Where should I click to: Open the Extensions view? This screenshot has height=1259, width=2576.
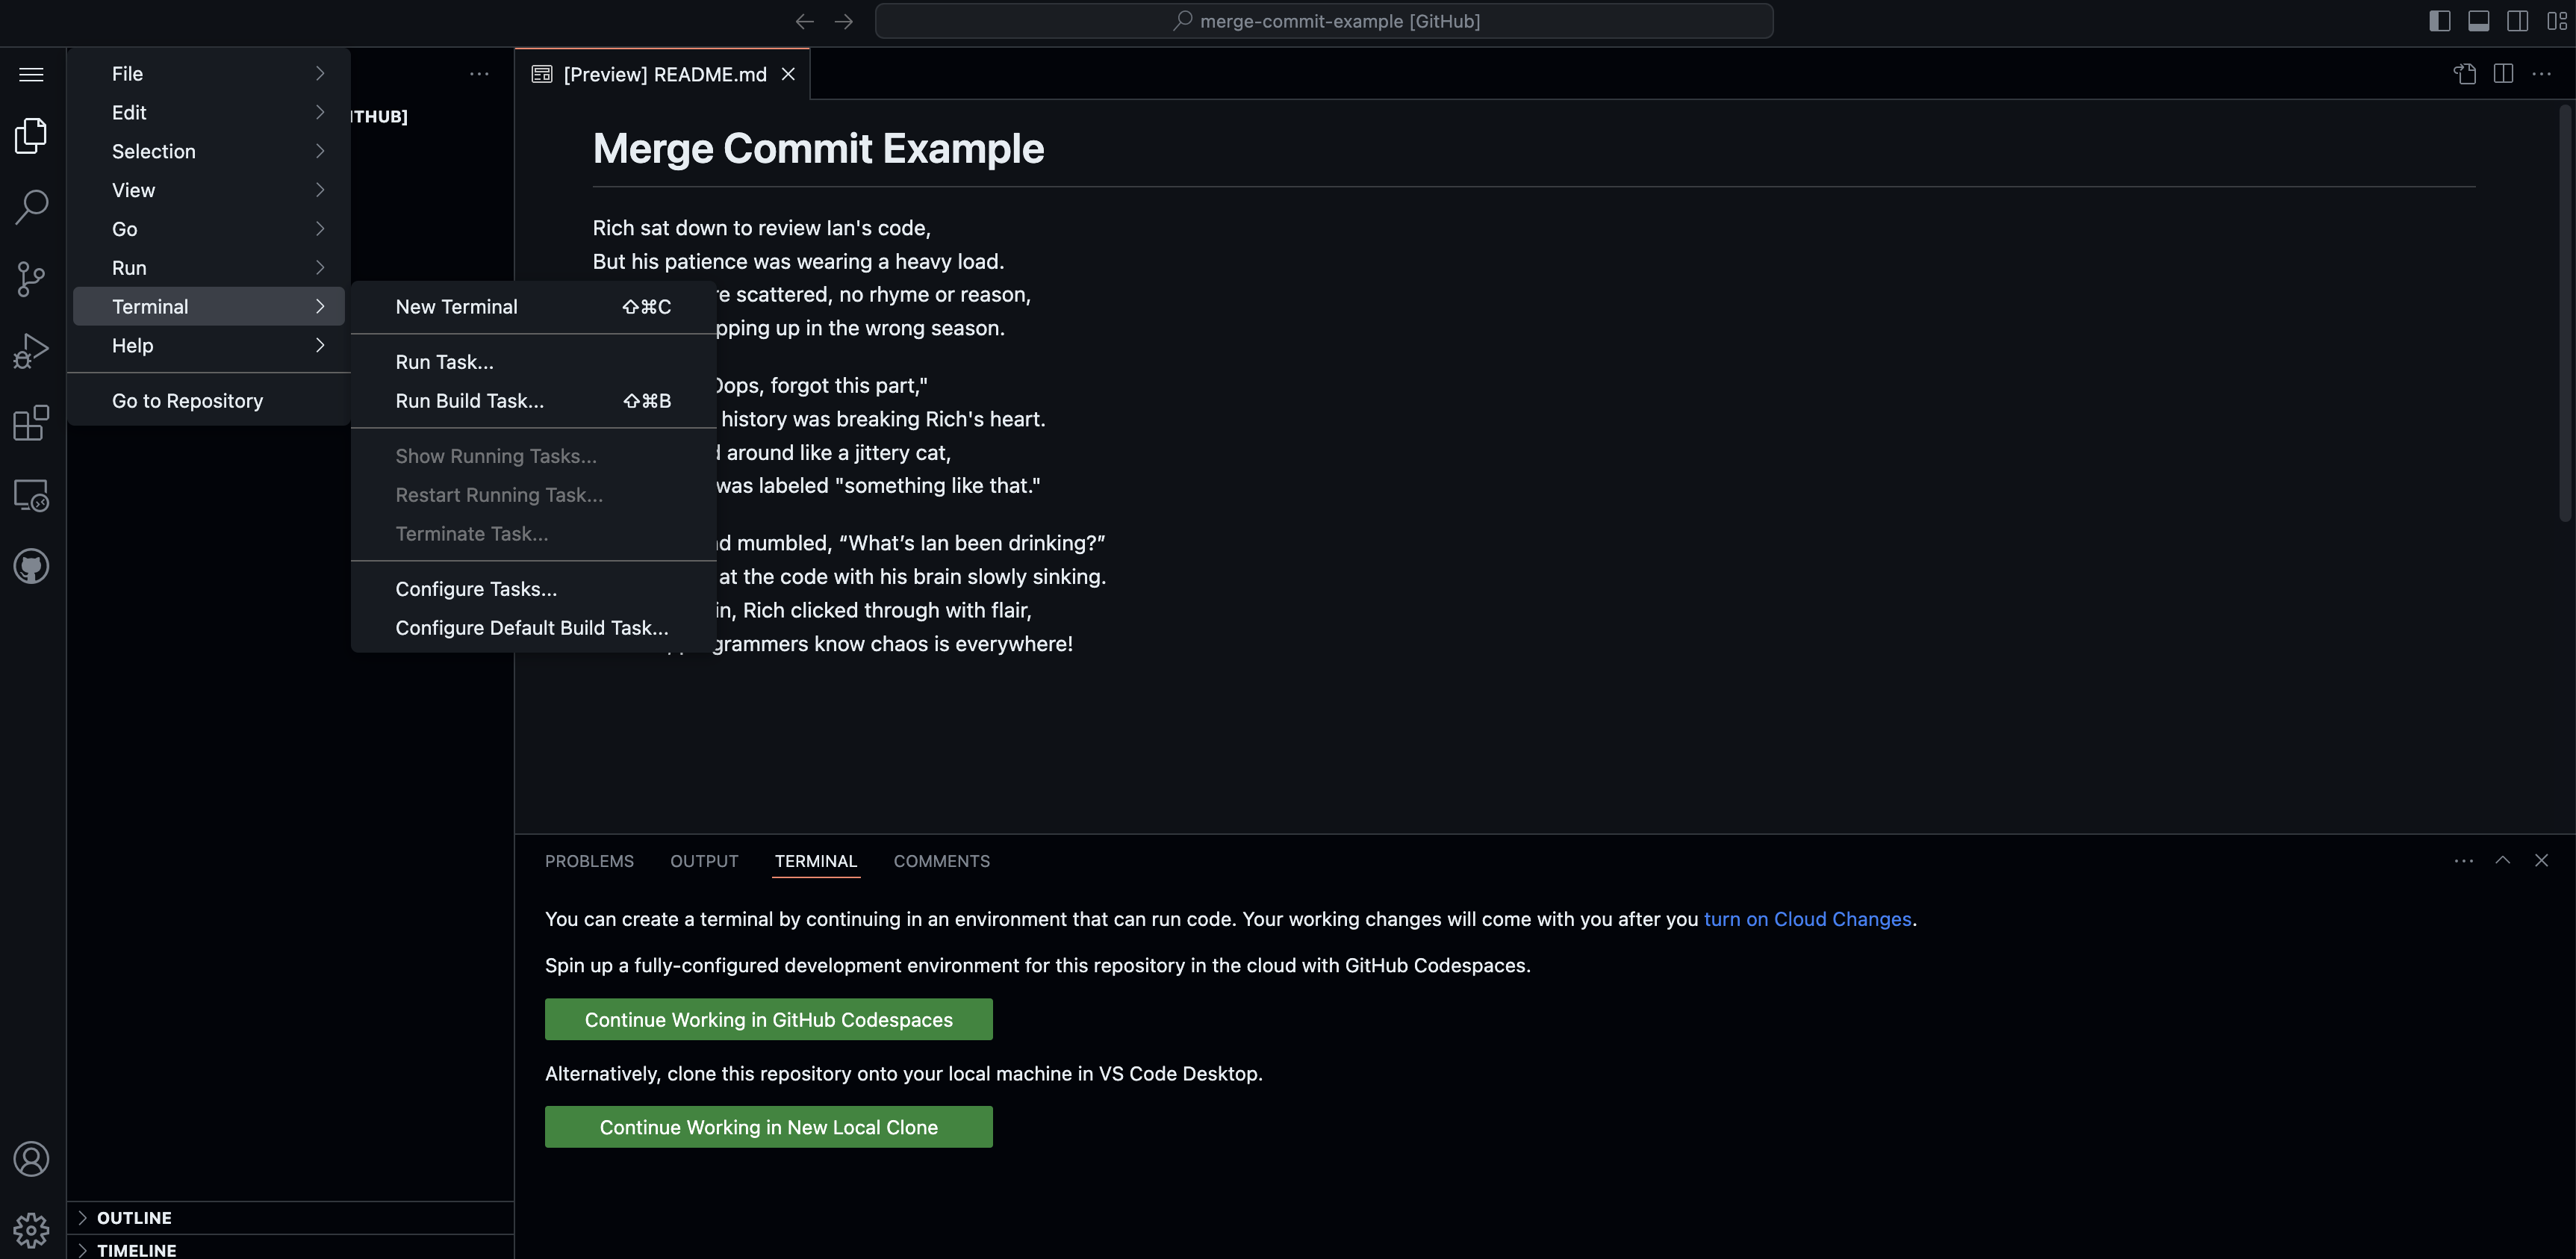[x=31, y=423]
